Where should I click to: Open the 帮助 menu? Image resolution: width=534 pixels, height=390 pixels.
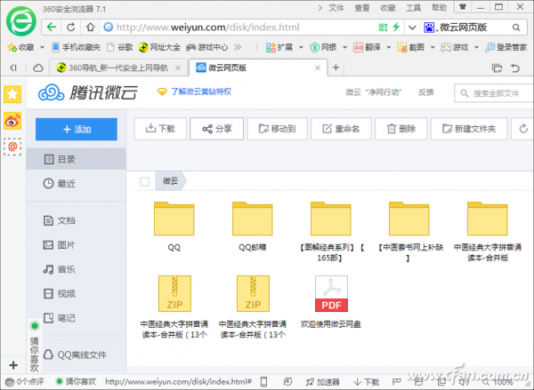[439, 7]
